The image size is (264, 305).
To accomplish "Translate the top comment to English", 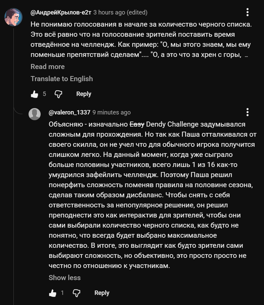I will (x=62, y=79).
